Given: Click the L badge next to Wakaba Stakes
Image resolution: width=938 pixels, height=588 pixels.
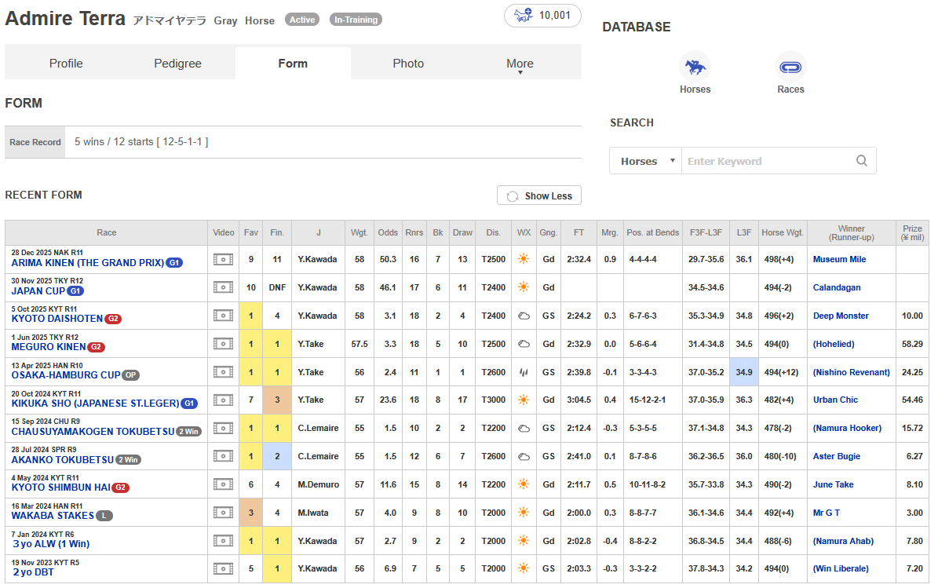Looking at the screenshot, I should 104,516.
